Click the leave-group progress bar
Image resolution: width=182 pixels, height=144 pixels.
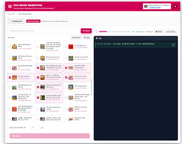tap(115, 32)
